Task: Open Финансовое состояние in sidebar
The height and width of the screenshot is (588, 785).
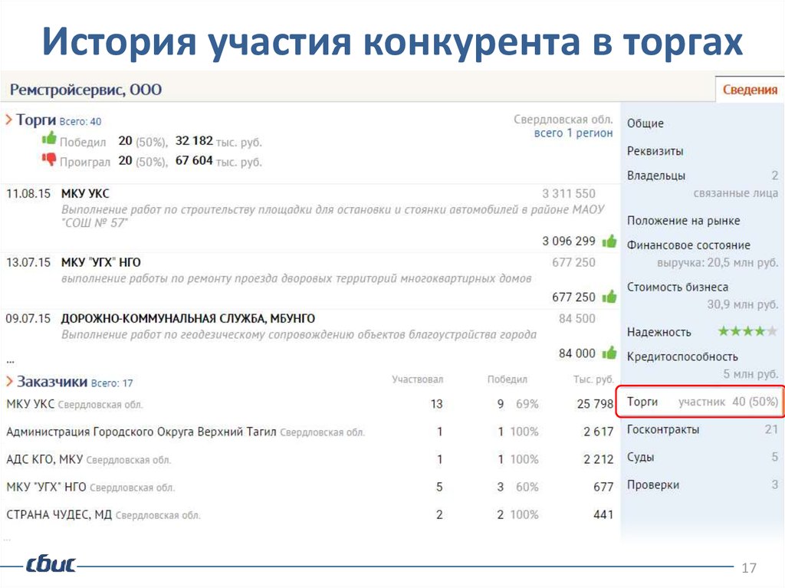Action: [688, 245]
